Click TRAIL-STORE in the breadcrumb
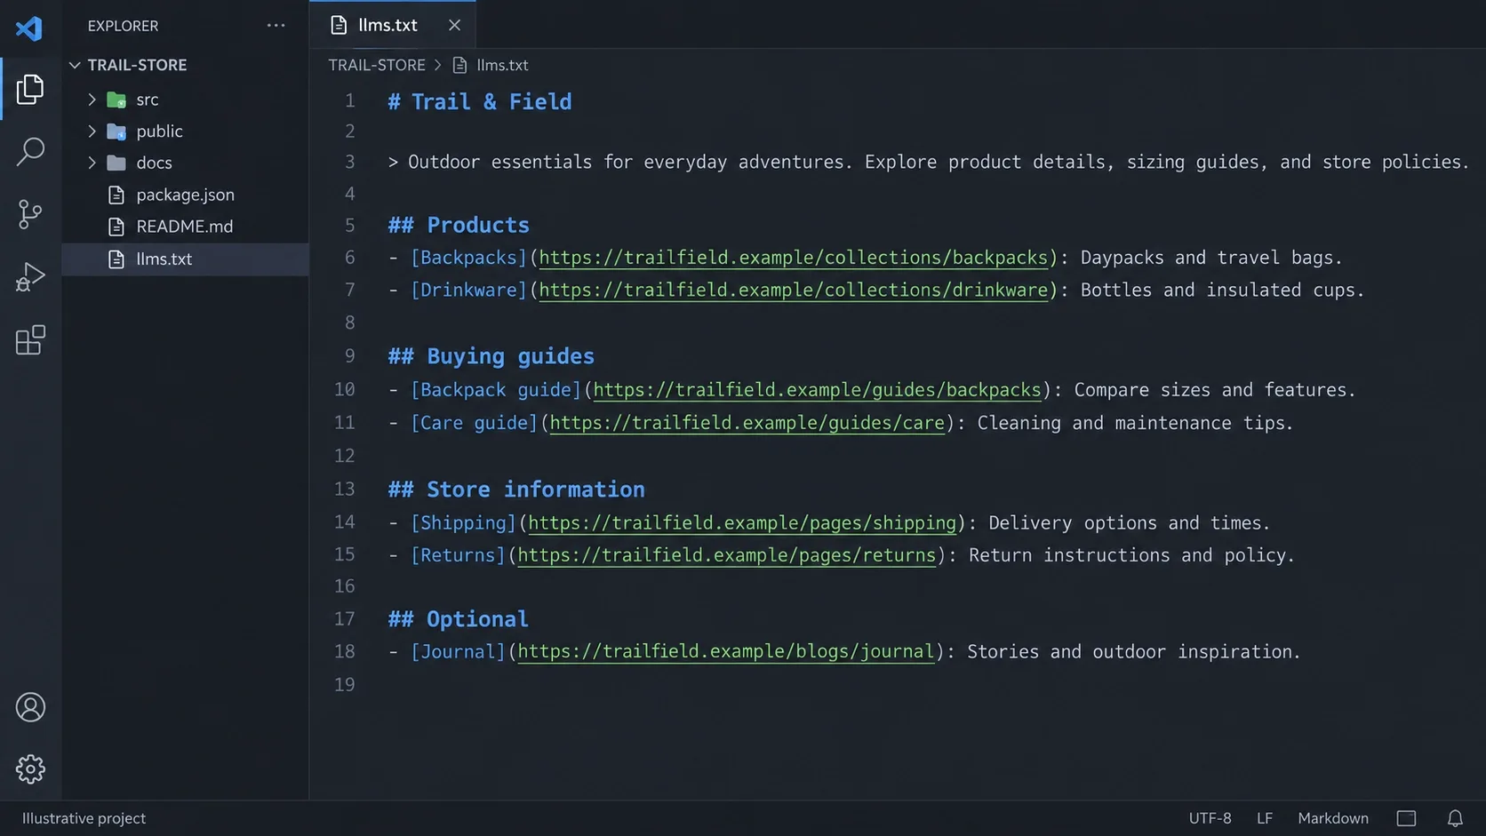This screenshot has height=836, width=1486. [377, 65]
